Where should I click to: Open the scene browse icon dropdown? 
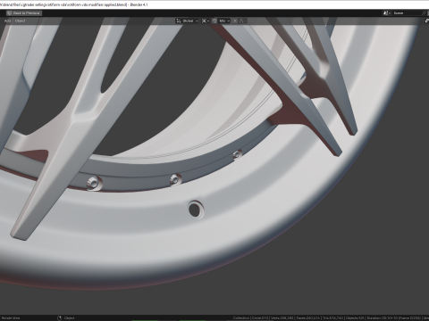click(387, 13)
